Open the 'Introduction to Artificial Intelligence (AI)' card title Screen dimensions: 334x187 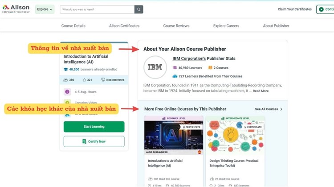pyautogui.click(x=165, y=163)
